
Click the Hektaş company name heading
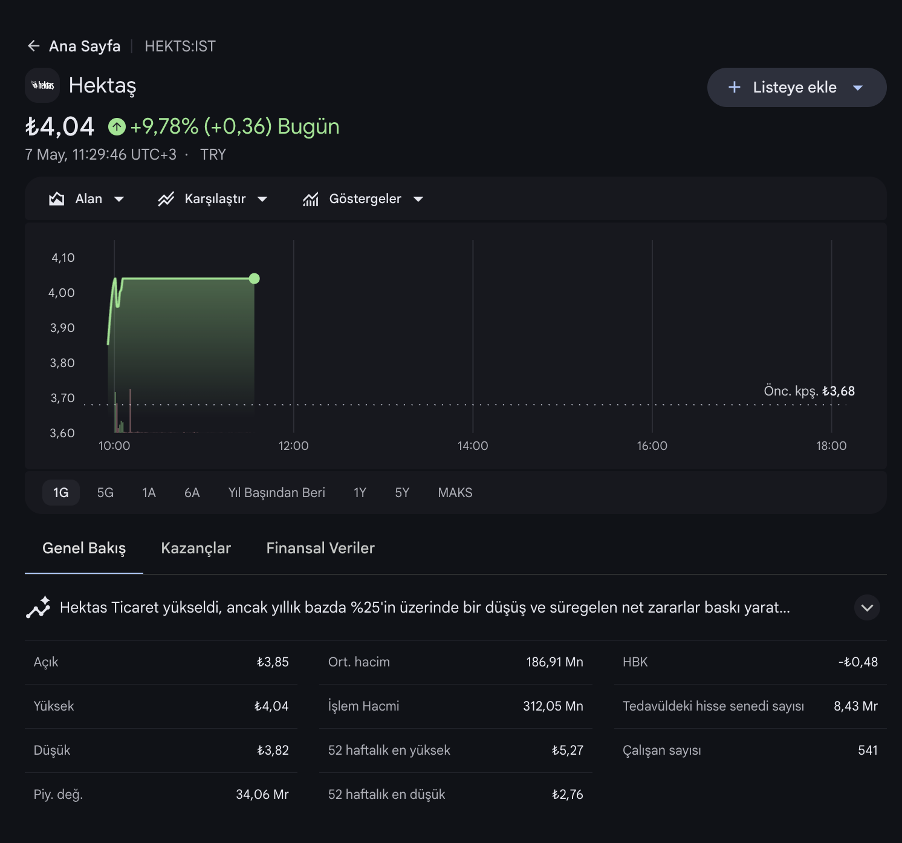[x=103, y=86]
